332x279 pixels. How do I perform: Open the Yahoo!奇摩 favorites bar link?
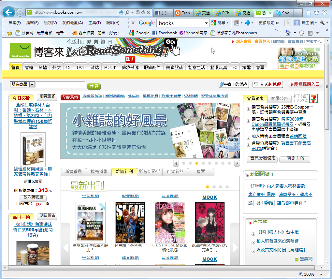[193, 33]
